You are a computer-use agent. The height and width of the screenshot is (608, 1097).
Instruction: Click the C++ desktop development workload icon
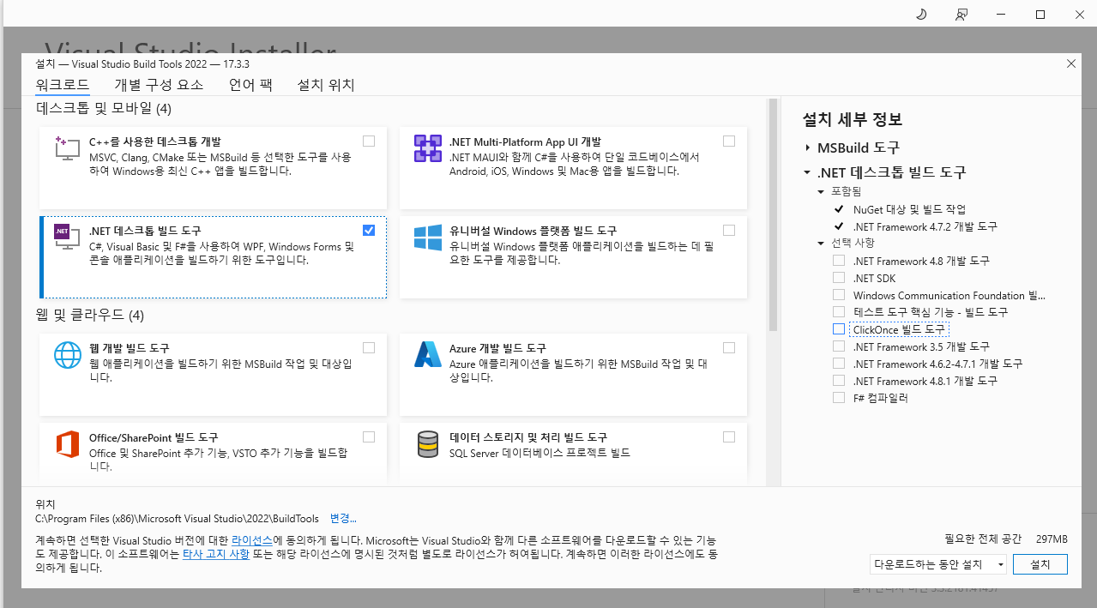pyautogui.click(x=67, y=148)
